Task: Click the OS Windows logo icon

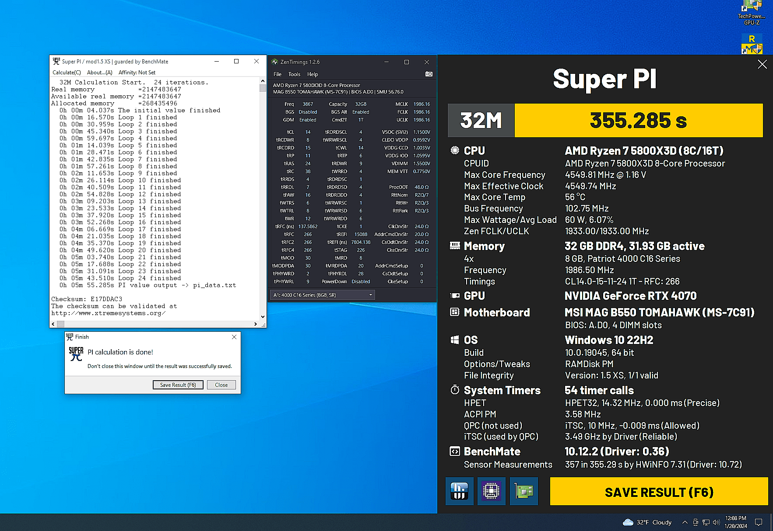Action: coord(455,340)
